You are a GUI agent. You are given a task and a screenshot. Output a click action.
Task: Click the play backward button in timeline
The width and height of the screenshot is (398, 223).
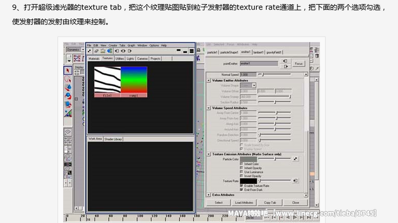click(x=288, y=218)
